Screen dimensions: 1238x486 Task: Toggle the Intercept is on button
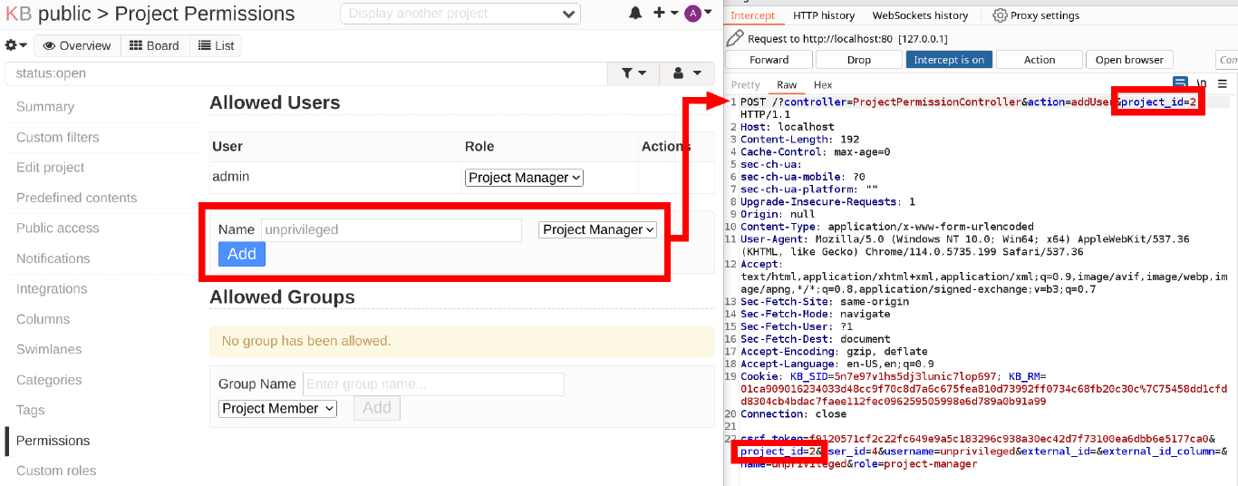click(x=949, y=60)
